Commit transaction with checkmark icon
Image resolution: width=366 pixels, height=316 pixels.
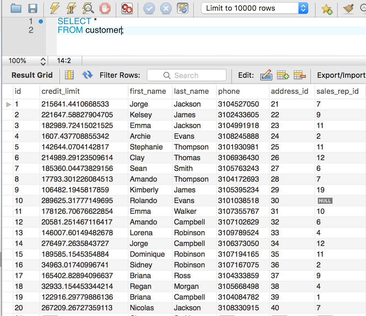(x=149, y=9)
